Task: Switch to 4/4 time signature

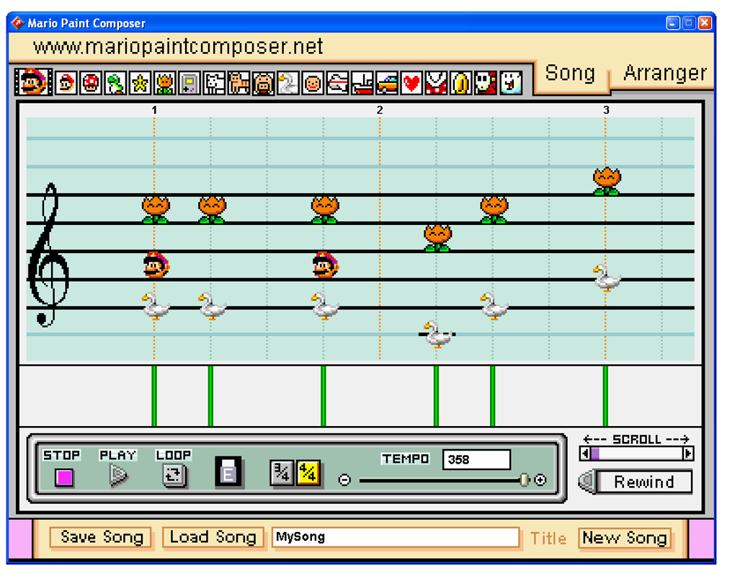Action: point(308,473)
